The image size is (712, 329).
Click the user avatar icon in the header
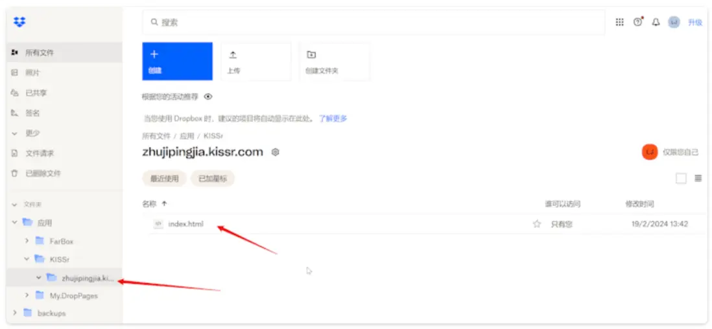674,22
